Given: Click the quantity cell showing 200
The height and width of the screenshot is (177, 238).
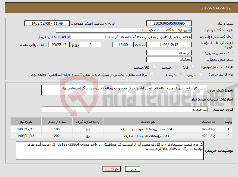Looking at the screenshot, I should pyautogui.click(x=57, y=136).
